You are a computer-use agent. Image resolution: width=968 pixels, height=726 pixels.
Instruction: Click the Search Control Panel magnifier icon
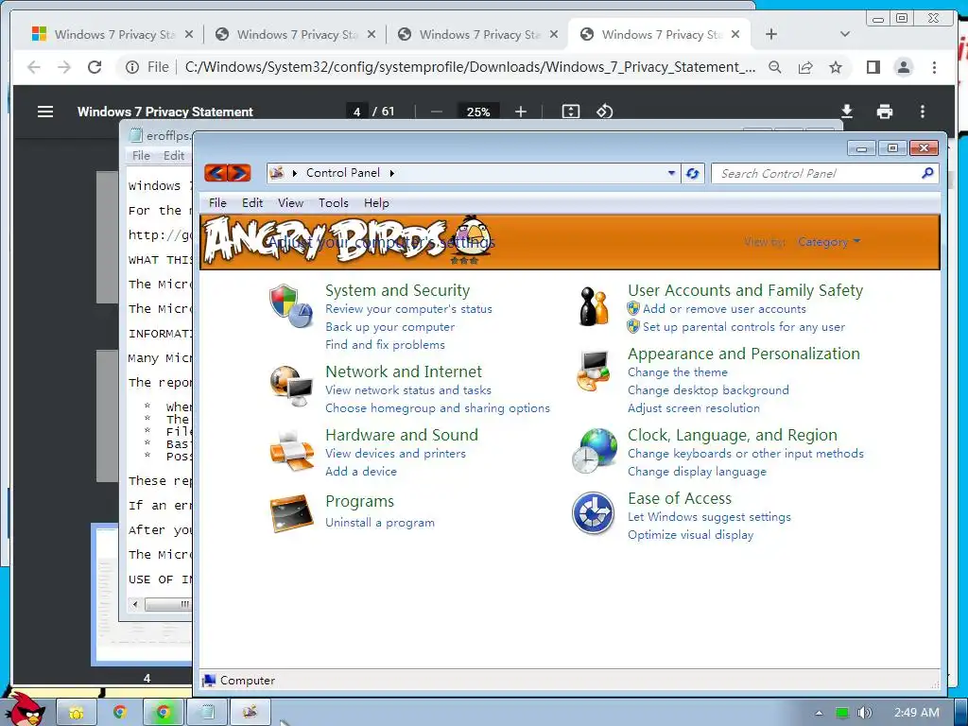click(x=927, y=174)
